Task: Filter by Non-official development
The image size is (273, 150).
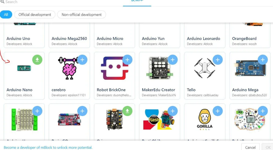Action: [82, 15]
